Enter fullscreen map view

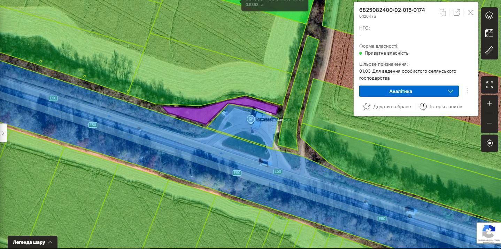coord(489,85)
